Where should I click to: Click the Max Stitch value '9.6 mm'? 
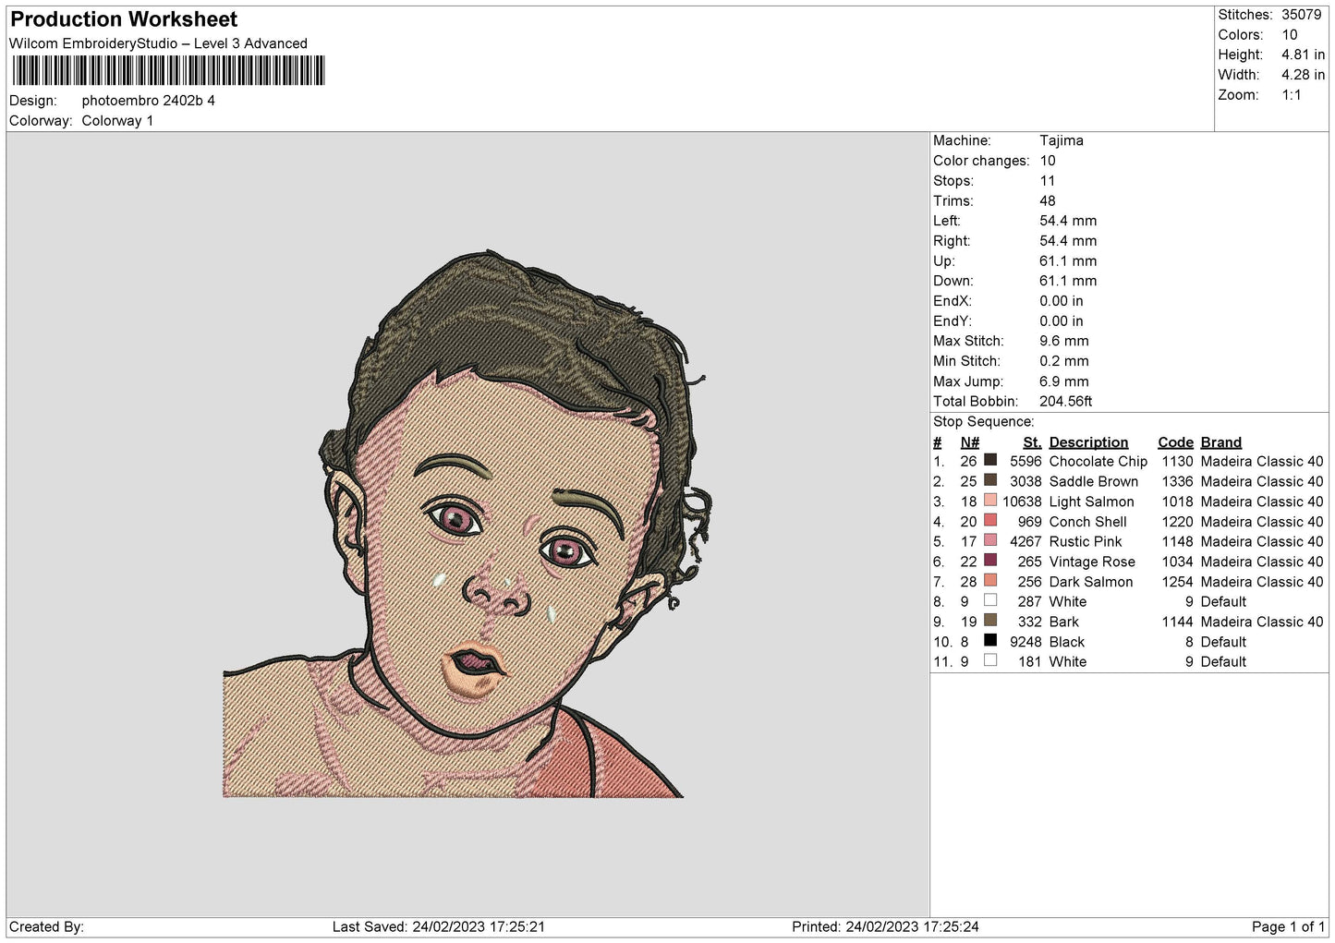pyautogui.click(x=1064, y=341)
